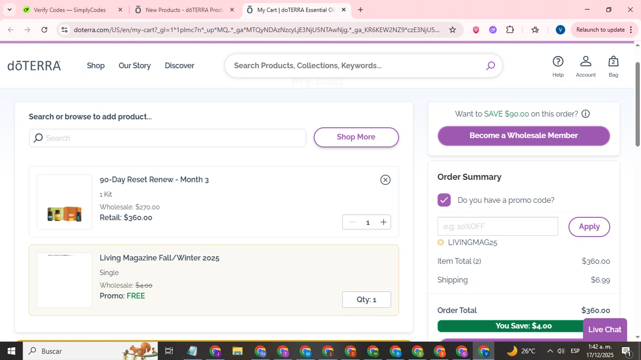
Task: Click the Qty: 1 box for Living Magazine
Action: (x=366, y=300)
